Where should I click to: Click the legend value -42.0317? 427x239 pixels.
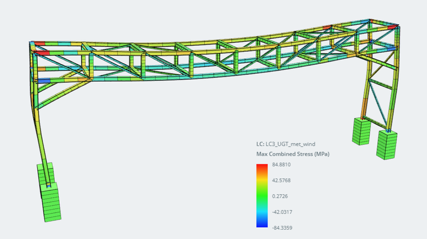click(x=282, y=212)
